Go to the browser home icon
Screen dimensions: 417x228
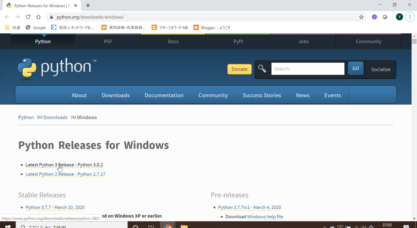(x=39, y=17)
